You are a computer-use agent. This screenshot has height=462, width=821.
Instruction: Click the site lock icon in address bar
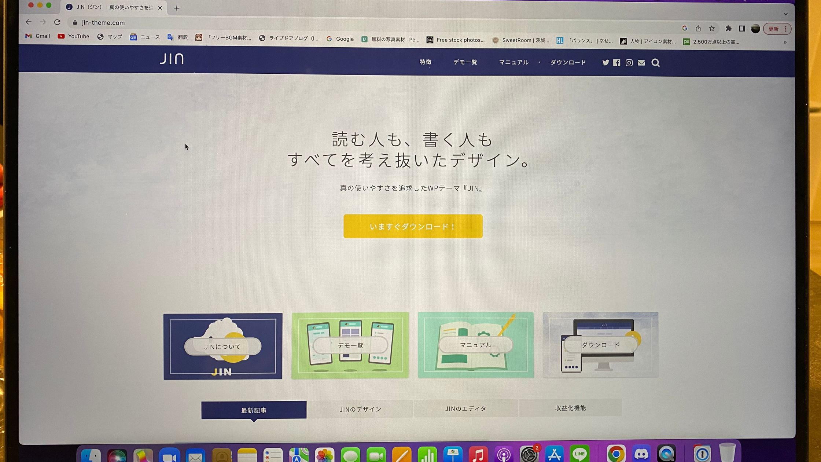(x=75, y=22)
